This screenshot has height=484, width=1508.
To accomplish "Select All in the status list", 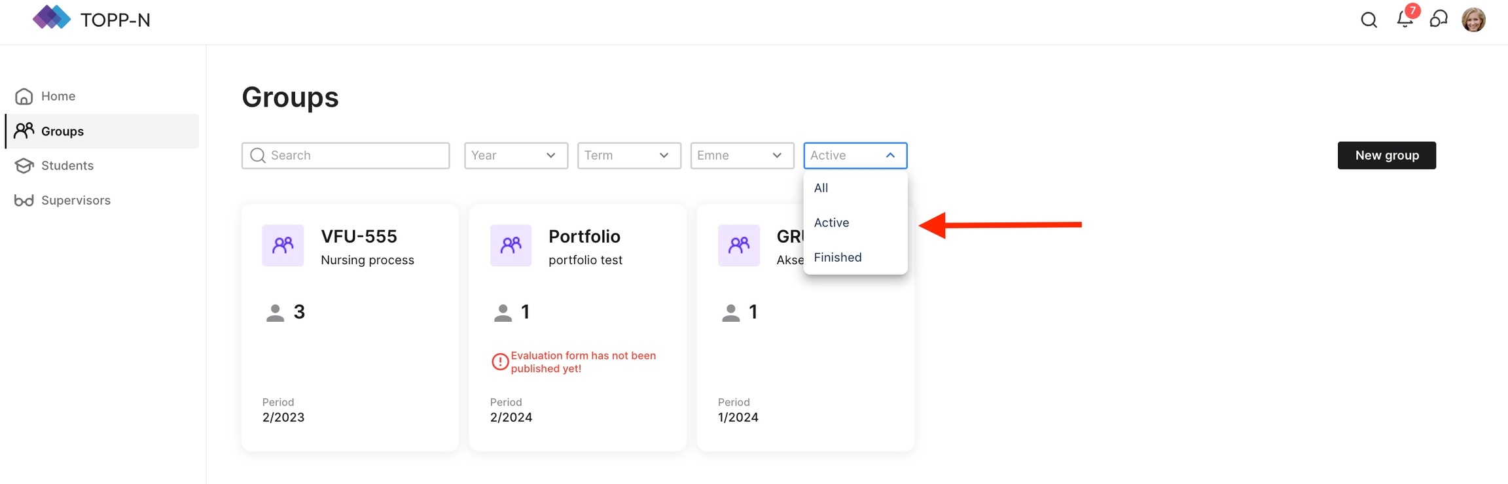I will click(x=821, y=188).
